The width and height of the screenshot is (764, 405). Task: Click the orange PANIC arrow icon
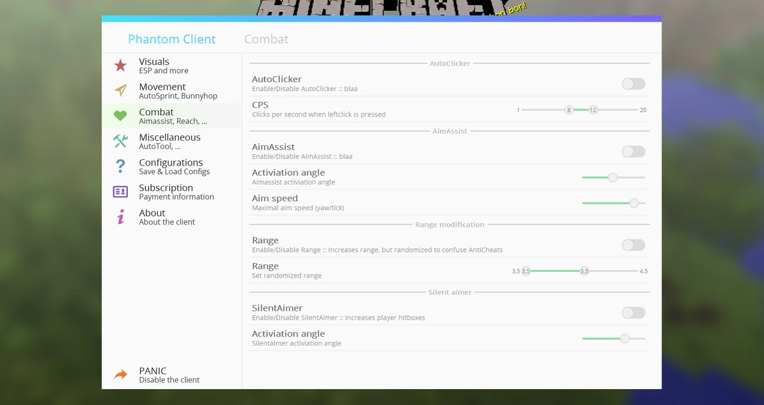coord(120,375)
